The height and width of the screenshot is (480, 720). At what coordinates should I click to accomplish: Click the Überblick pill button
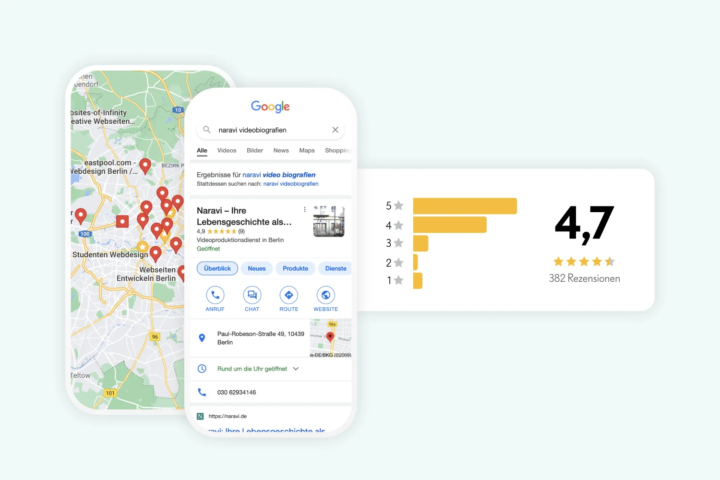[217, 268]
